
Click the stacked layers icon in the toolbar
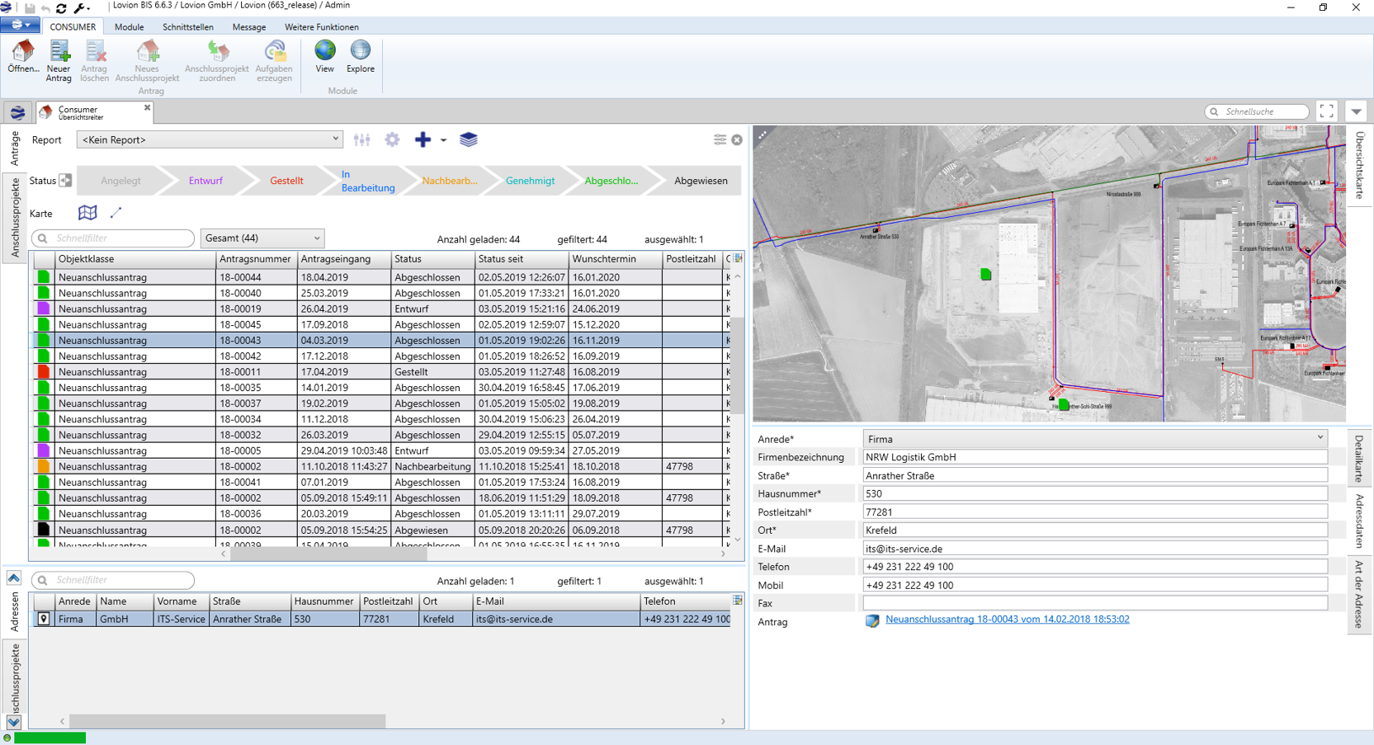click(468, 140)
